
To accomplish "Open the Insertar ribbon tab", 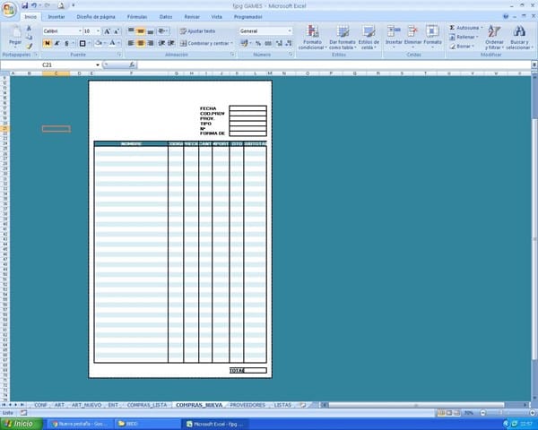I will pos(56,17).
